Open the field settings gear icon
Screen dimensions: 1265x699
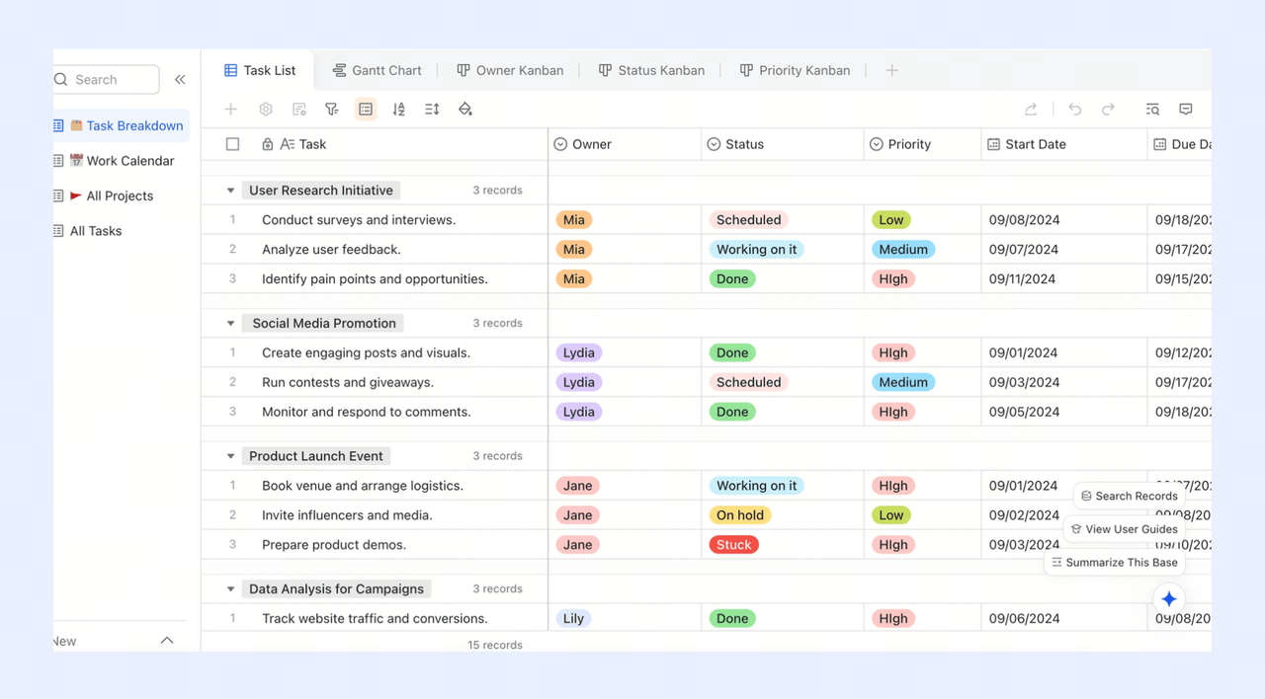[266, 110]
